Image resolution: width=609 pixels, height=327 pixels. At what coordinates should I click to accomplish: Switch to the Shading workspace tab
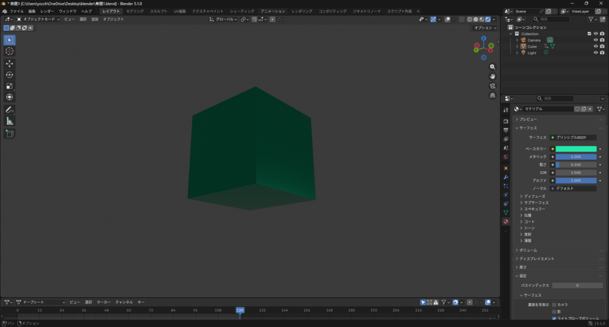(242, 11)
